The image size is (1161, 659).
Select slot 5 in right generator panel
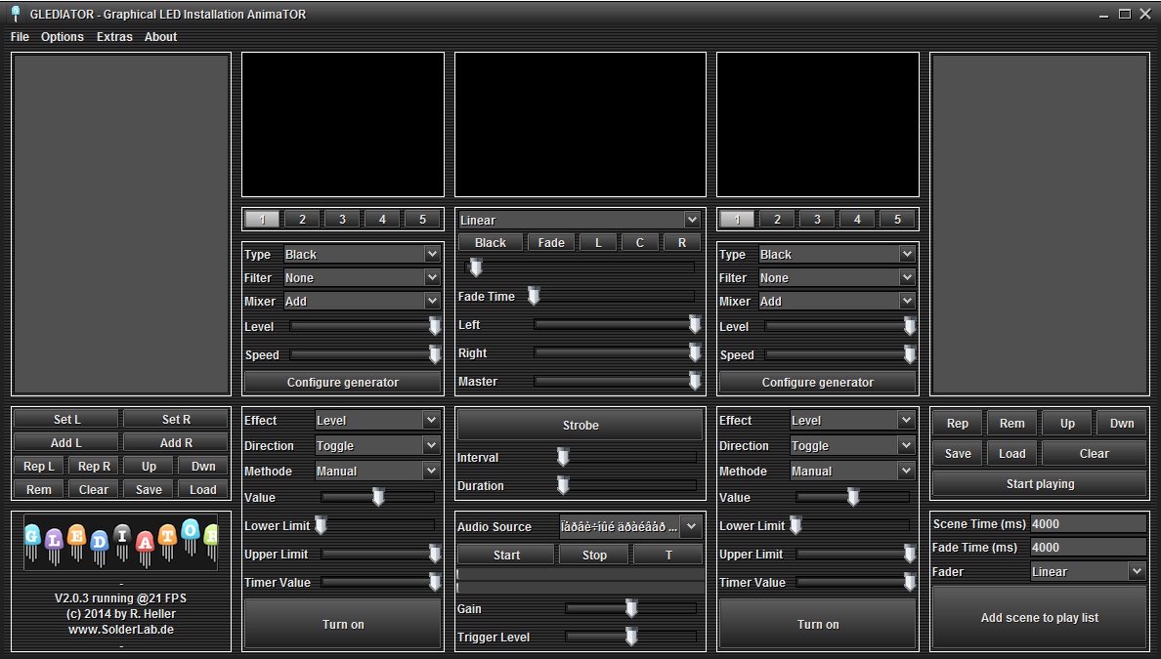click(x=897, y=220)
